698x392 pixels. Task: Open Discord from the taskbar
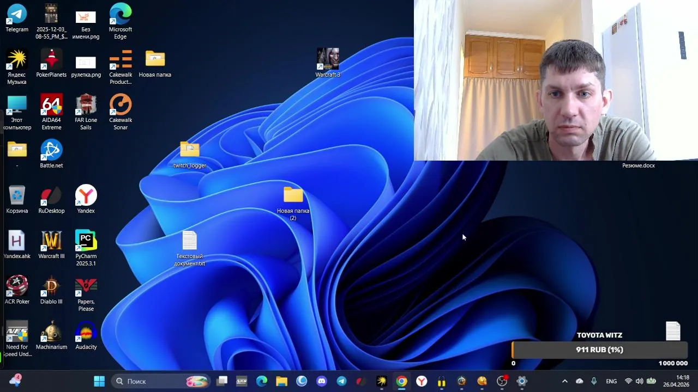coord(322,381)
